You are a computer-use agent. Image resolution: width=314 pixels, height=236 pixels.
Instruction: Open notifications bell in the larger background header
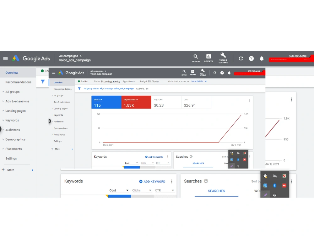tap(262, 59)
